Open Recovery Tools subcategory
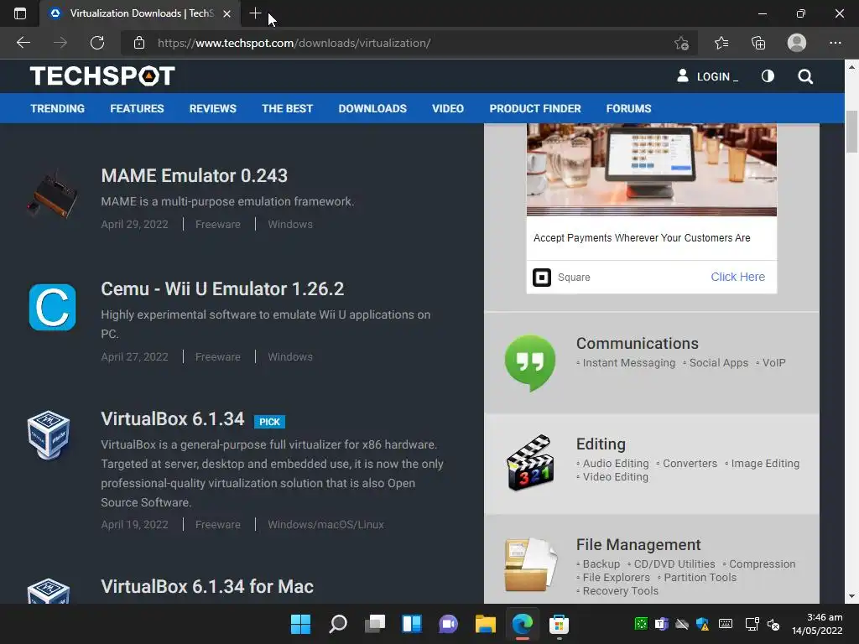 [620, 591]
